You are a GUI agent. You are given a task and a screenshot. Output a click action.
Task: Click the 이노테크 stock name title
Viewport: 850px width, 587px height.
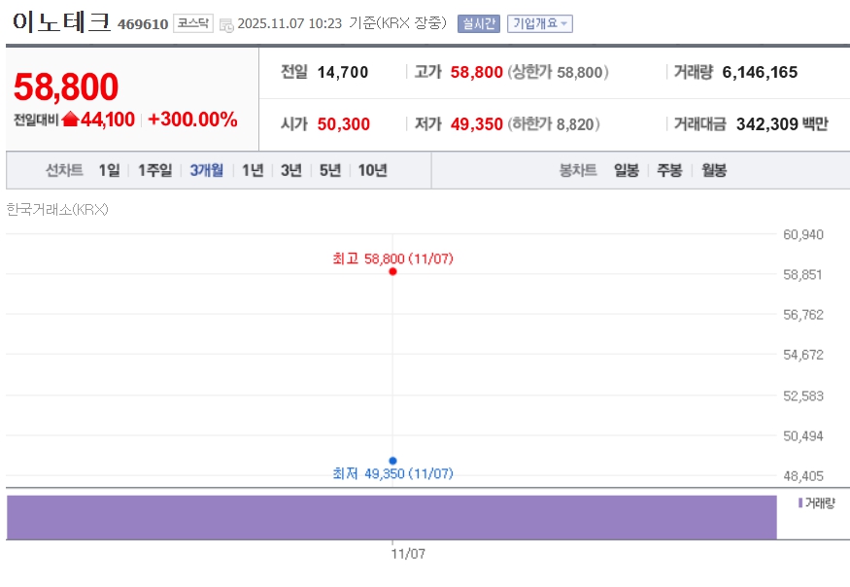point(61,21)
